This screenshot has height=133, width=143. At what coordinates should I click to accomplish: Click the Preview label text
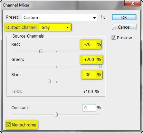point(124,38)
